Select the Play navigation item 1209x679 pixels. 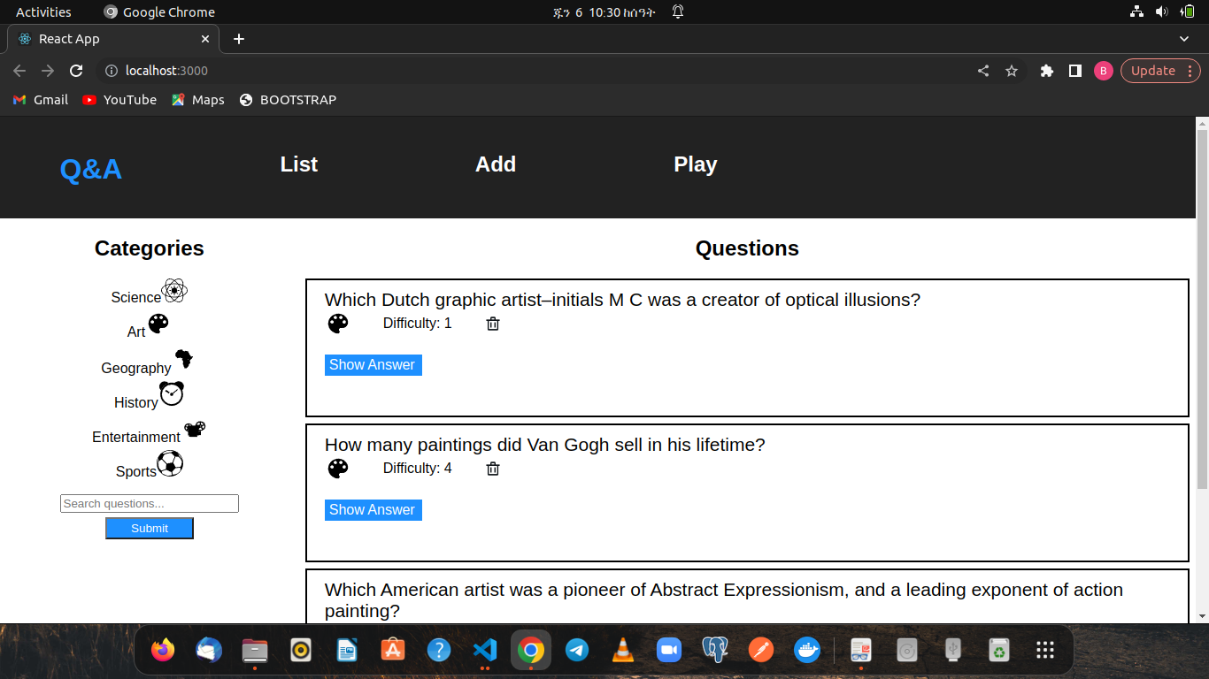pos(695,164)
